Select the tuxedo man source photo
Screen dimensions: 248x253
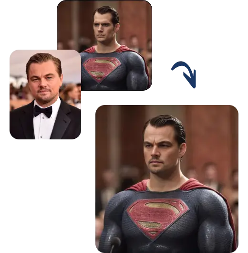click(x=45, y=95)
